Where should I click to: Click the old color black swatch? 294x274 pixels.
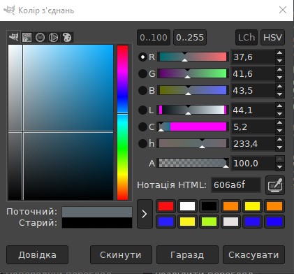(97, 222)
